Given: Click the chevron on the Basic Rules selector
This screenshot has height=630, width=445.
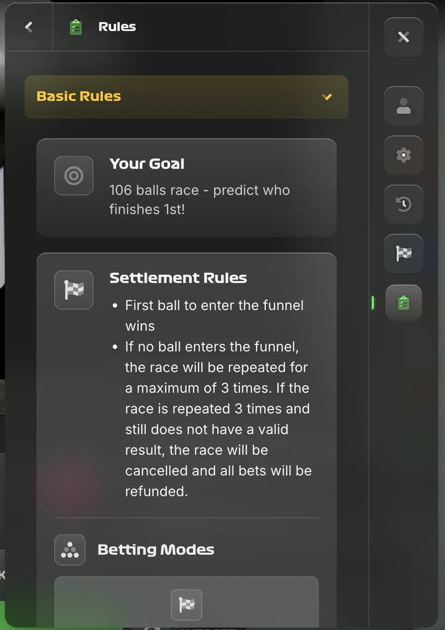Looking at the screenshot, I should (x=327, y=96).
